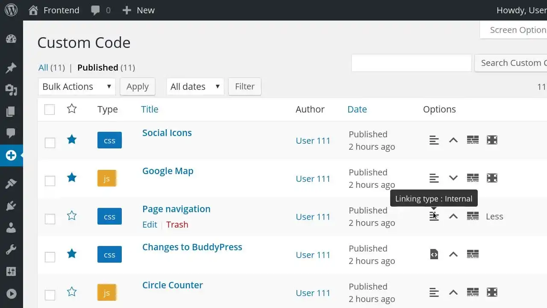This screenshot has height=308, width=547.
Task: Open the Media library icon in sidebar
Action: coord(11,90)
